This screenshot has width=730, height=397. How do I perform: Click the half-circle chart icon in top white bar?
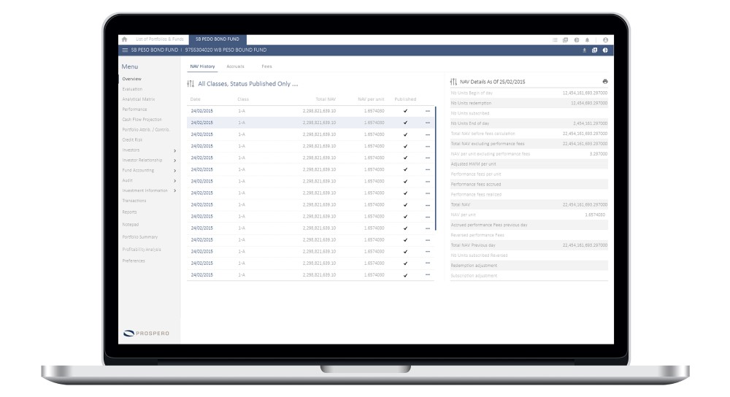(x=577, y=40)
